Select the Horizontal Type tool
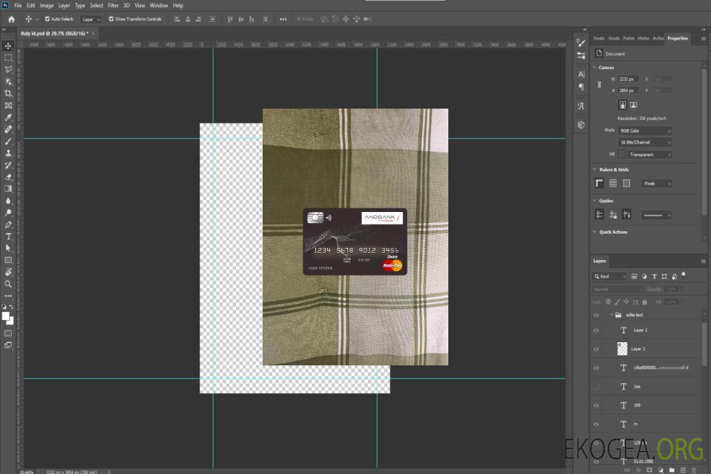 [x=8, y=236]
